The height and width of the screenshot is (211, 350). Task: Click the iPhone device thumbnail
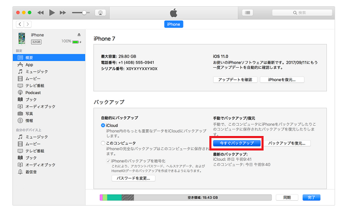[x=22, y=38]
